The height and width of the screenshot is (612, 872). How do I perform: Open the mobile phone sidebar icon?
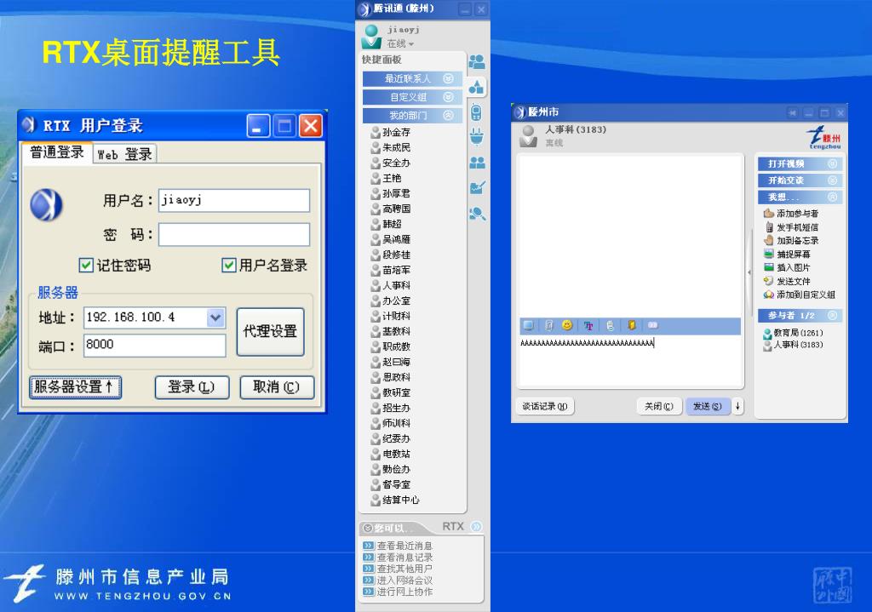click(476, 112)
